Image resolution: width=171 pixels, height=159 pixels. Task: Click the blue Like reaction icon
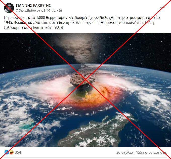coord(7,152)
